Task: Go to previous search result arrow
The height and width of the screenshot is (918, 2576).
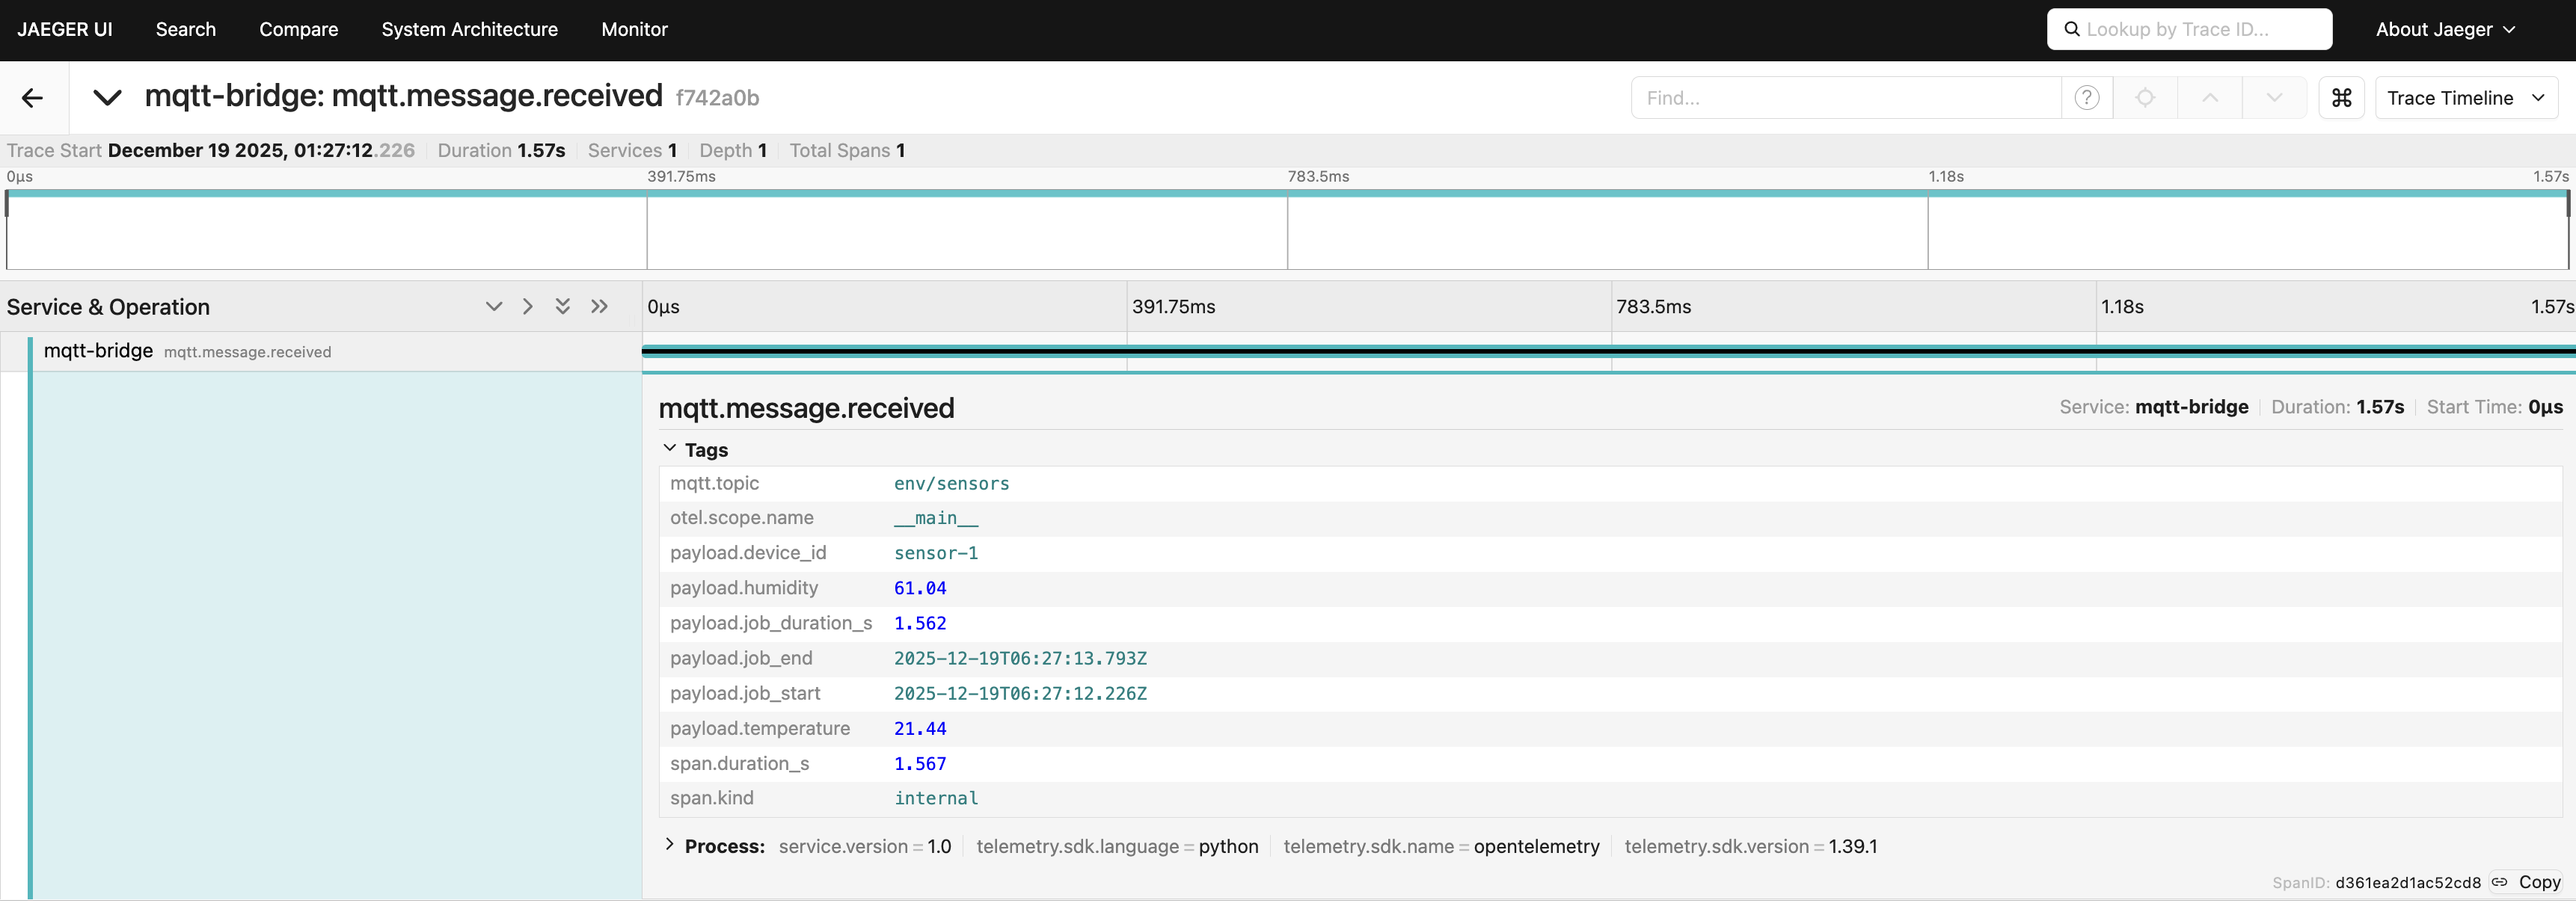Action: (x=2210, y=98)
